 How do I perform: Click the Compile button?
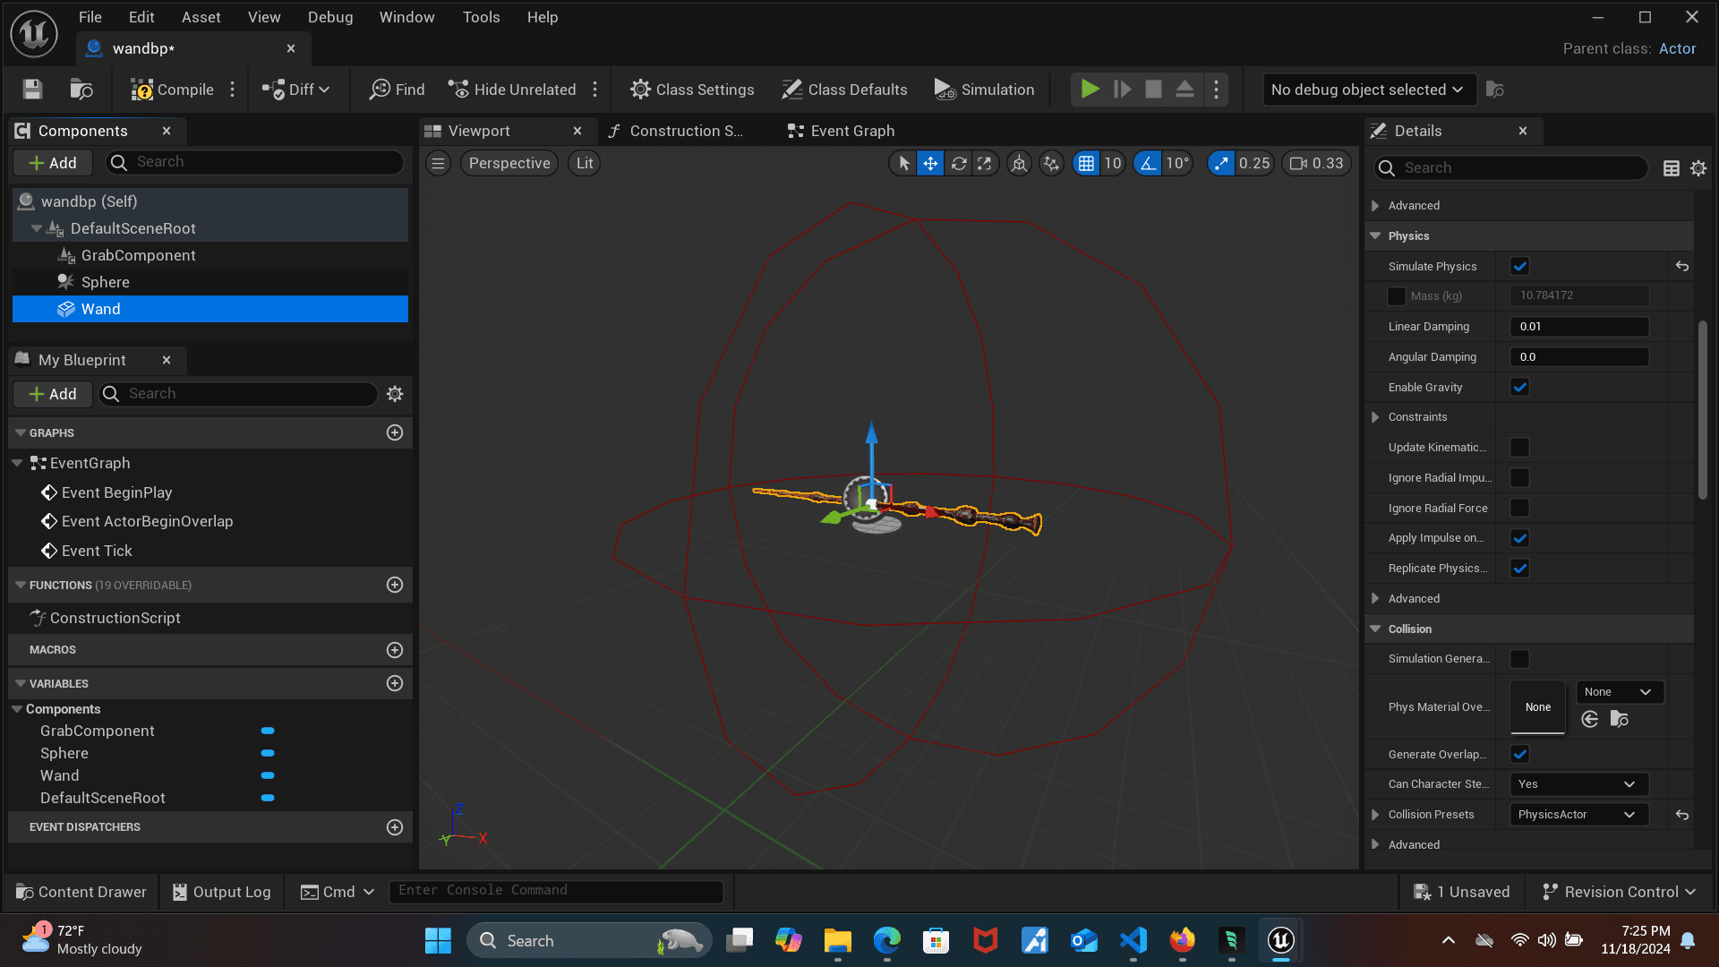tap(173, 90)
